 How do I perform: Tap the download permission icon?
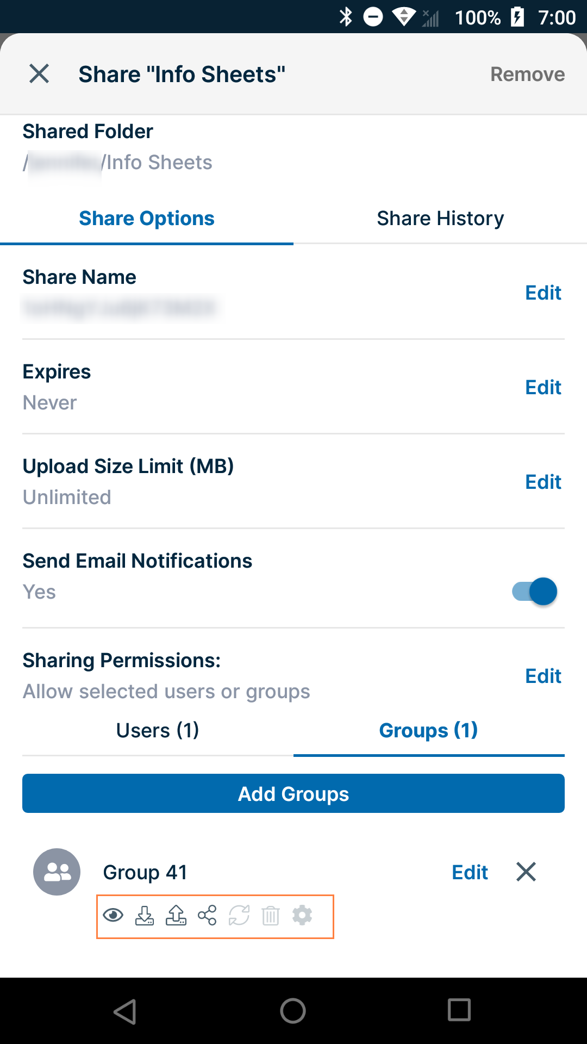tap(145, 916)
